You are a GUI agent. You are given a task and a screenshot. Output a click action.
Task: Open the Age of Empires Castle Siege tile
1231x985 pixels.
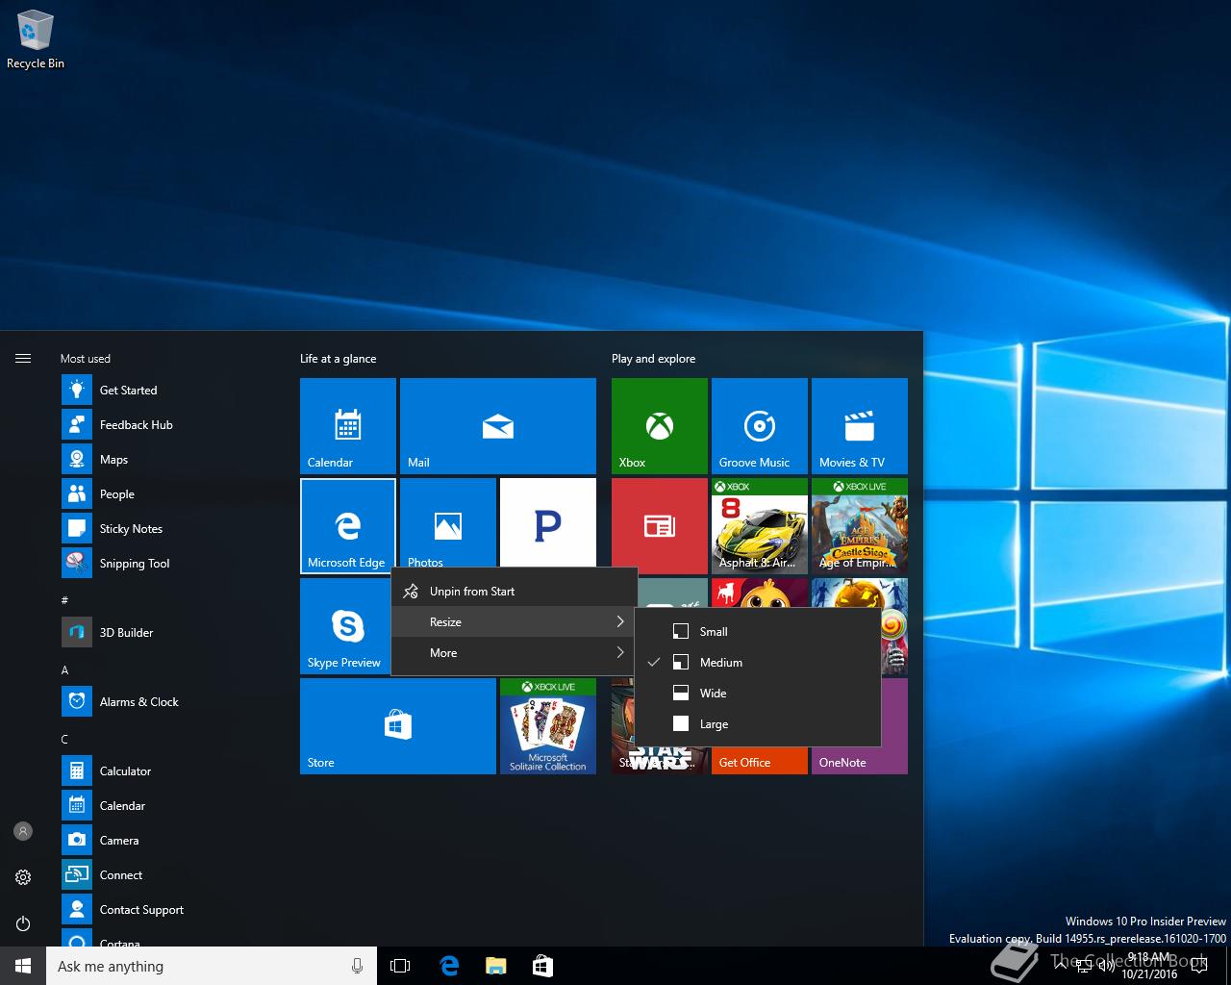pos(860,526)
